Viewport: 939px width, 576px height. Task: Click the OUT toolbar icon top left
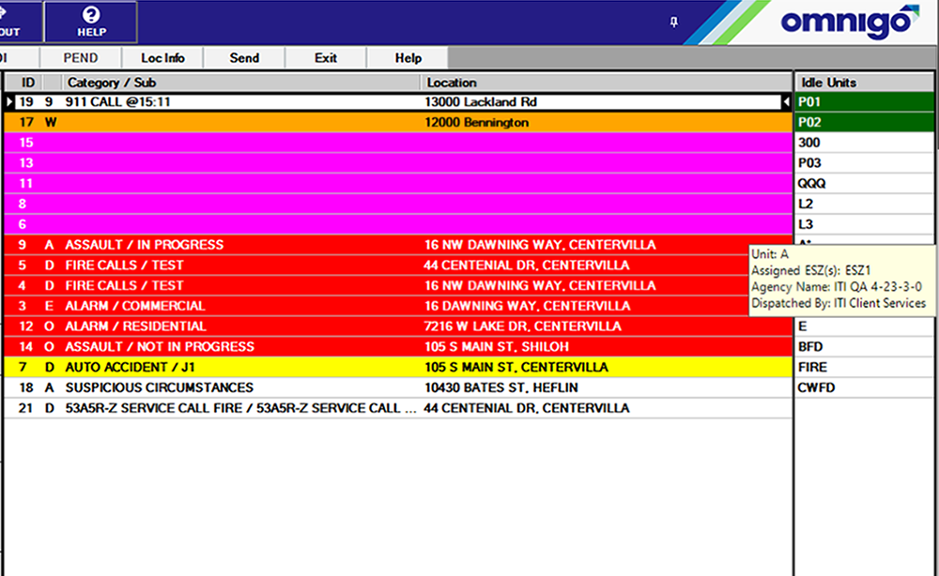(x=10, y=21)
